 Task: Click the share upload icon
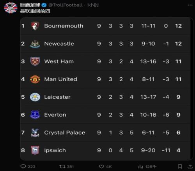point(190,166)
